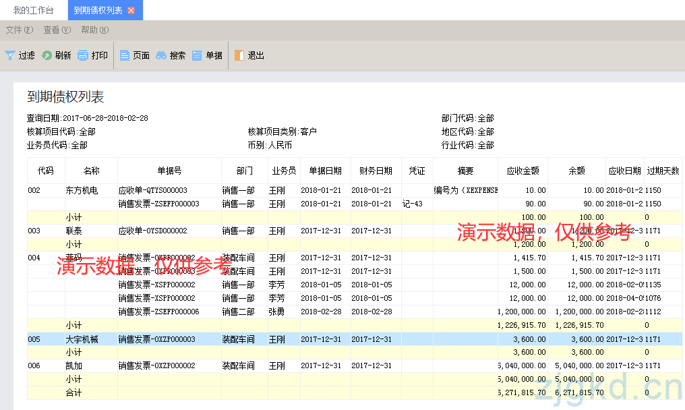Click the 1,226,915.70 subtotal in 应收金额
Screen dimensions: 685x410
tap(522, 326)
